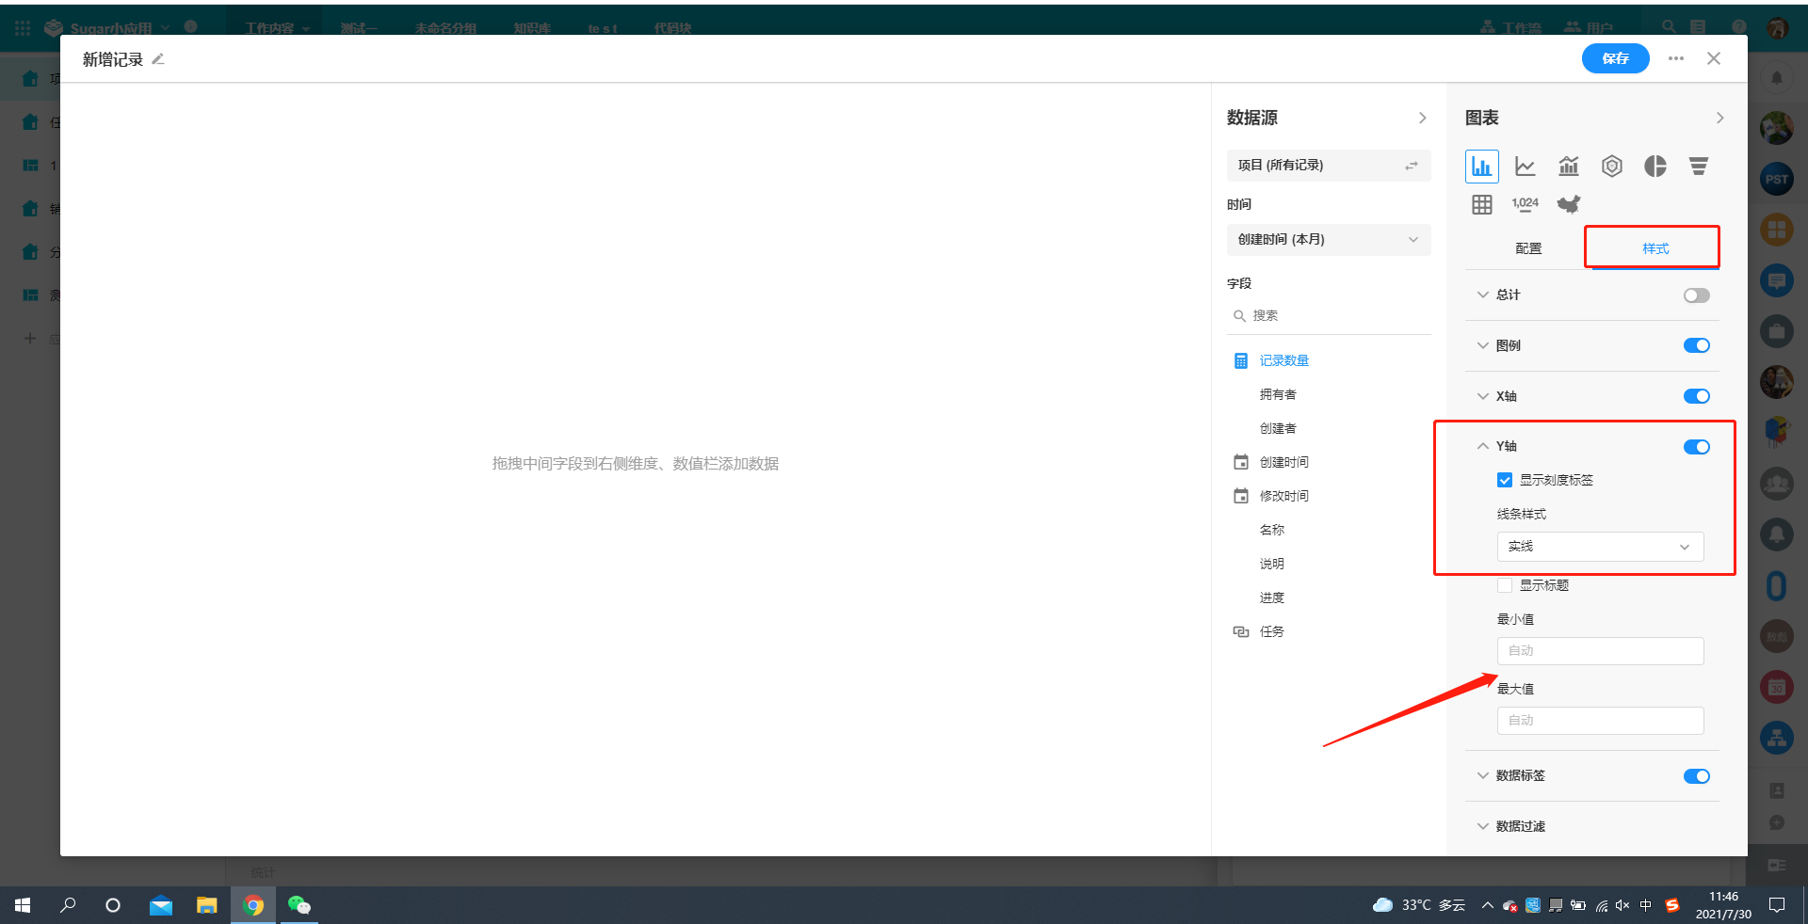Screen dimensions: 1808x924
Task: Collapse the Y轴 section
Action: coord(1483,446)
